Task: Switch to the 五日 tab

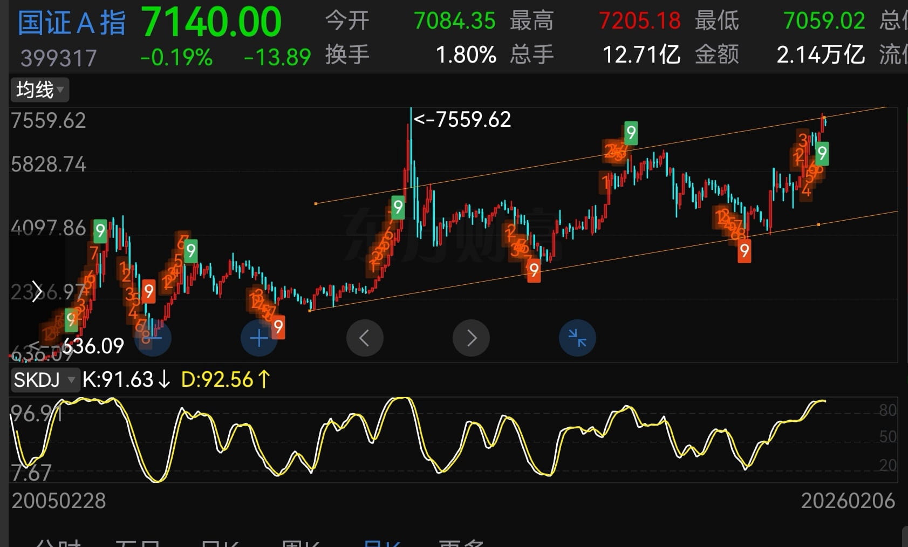Action: pos(138,543)
